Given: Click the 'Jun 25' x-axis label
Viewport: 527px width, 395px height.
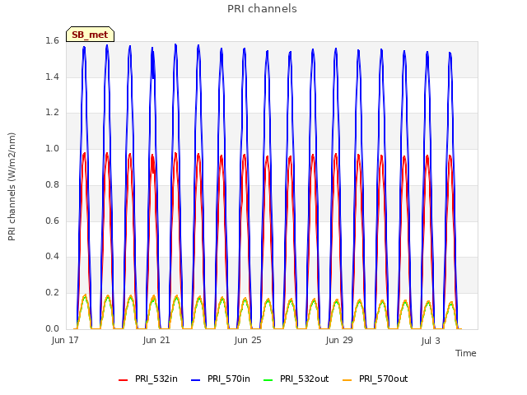Looking at the screenshot, I should point(248,340).
